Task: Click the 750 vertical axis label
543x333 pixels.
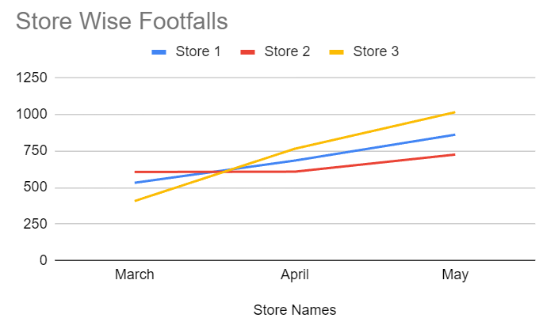Action: [35, 150]
